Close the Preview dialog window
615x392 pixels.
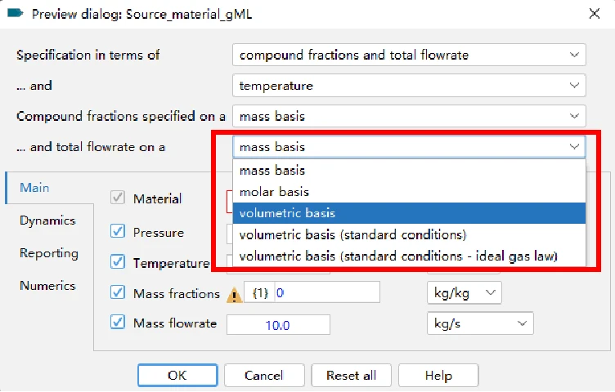pyautogui.click(x=595, y=14)
